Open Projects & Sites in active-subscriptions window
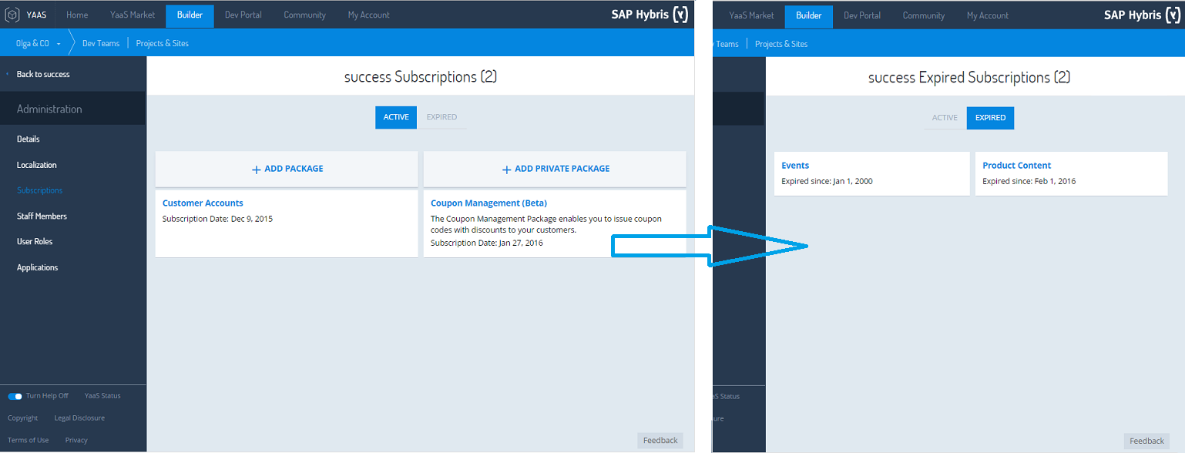 click(163, 43)
